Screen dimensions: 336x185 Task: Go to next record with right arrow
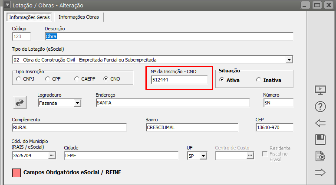tap(320, 172)
